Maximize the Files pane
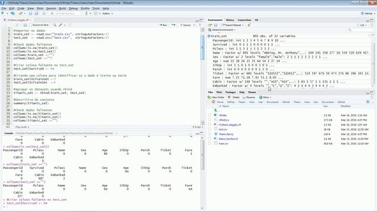Viewport: 377px width, 212px height. [x=372, y=92]
